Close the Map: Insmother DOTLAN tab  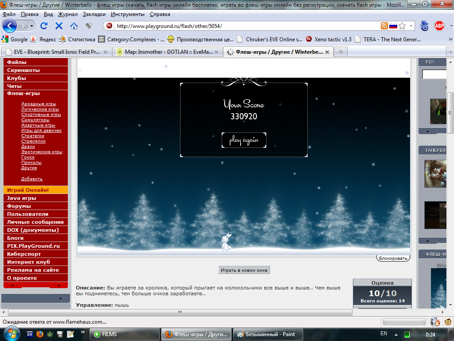click(216, 52)
